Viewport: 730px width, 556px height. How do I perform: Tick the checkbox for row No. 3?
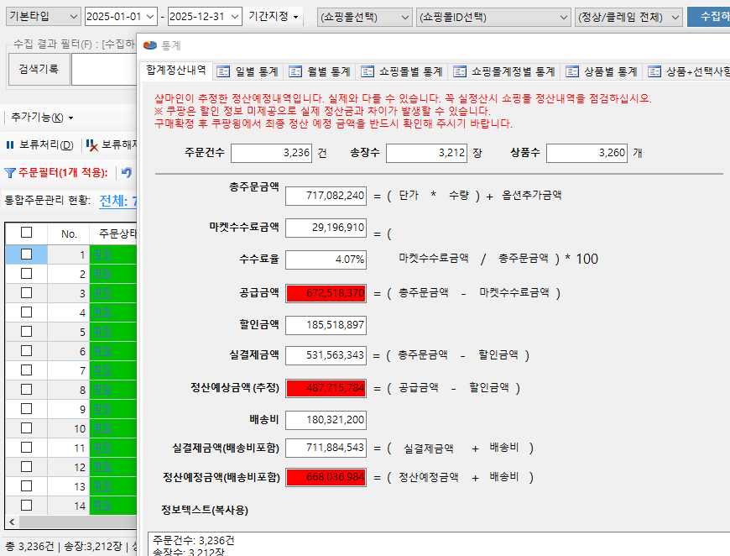(x=27, y=293)
